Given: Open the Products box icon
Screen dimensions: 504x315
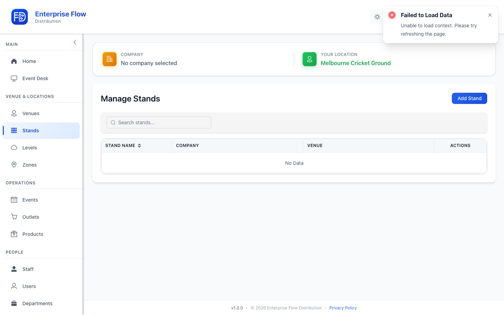Looking at the screenshot, I should click(14, 234).
